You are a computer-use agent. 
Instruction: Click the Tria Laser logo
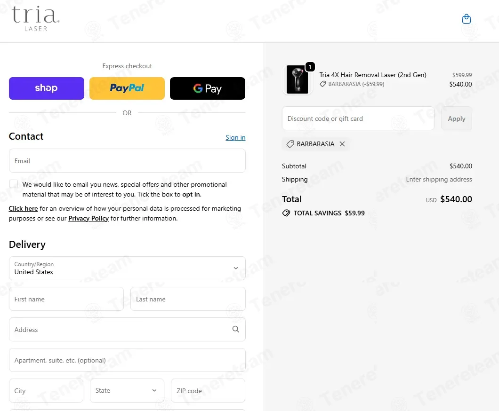click(x=35, y=19)
